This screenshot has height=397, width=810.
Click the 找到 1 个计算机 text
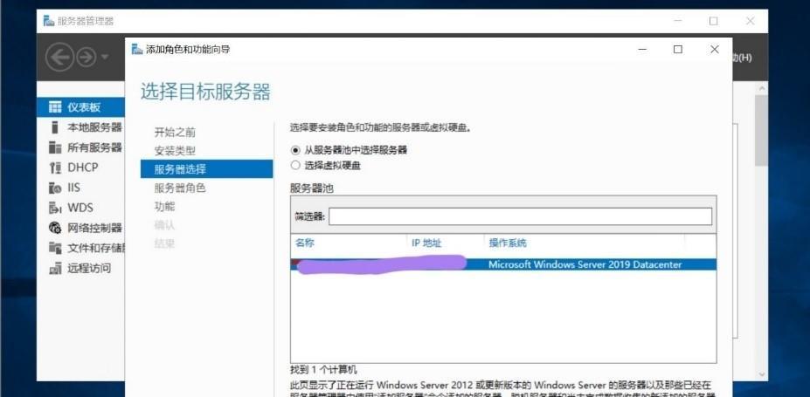point(323,370)
